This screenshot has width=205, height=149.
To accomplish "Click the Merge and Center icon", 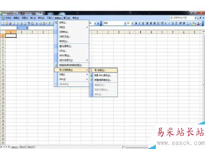I will pyautogui.click(x=158, y=23).
